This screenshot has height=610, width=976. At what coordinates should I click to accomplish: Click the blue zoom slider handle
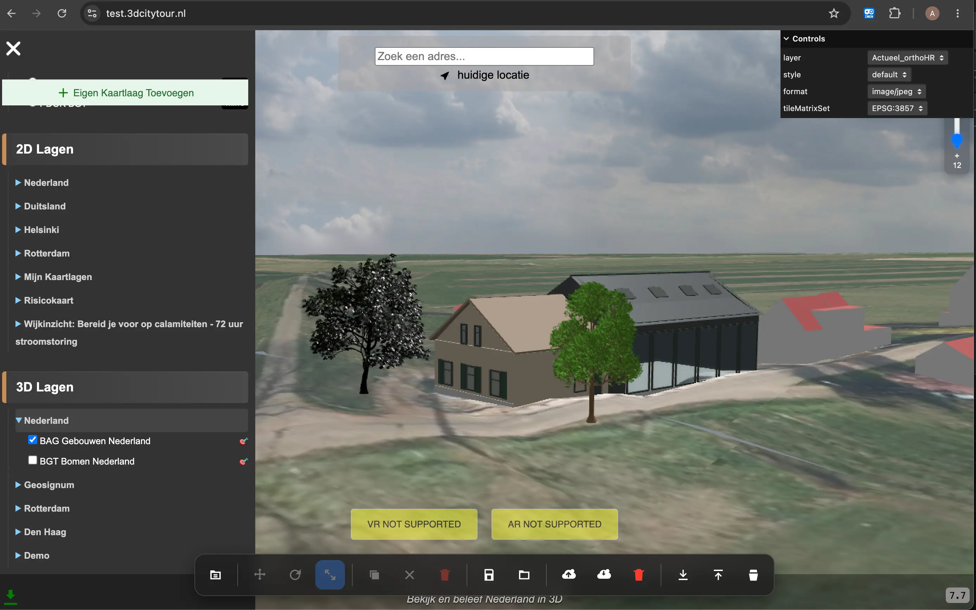pos(957,141)
